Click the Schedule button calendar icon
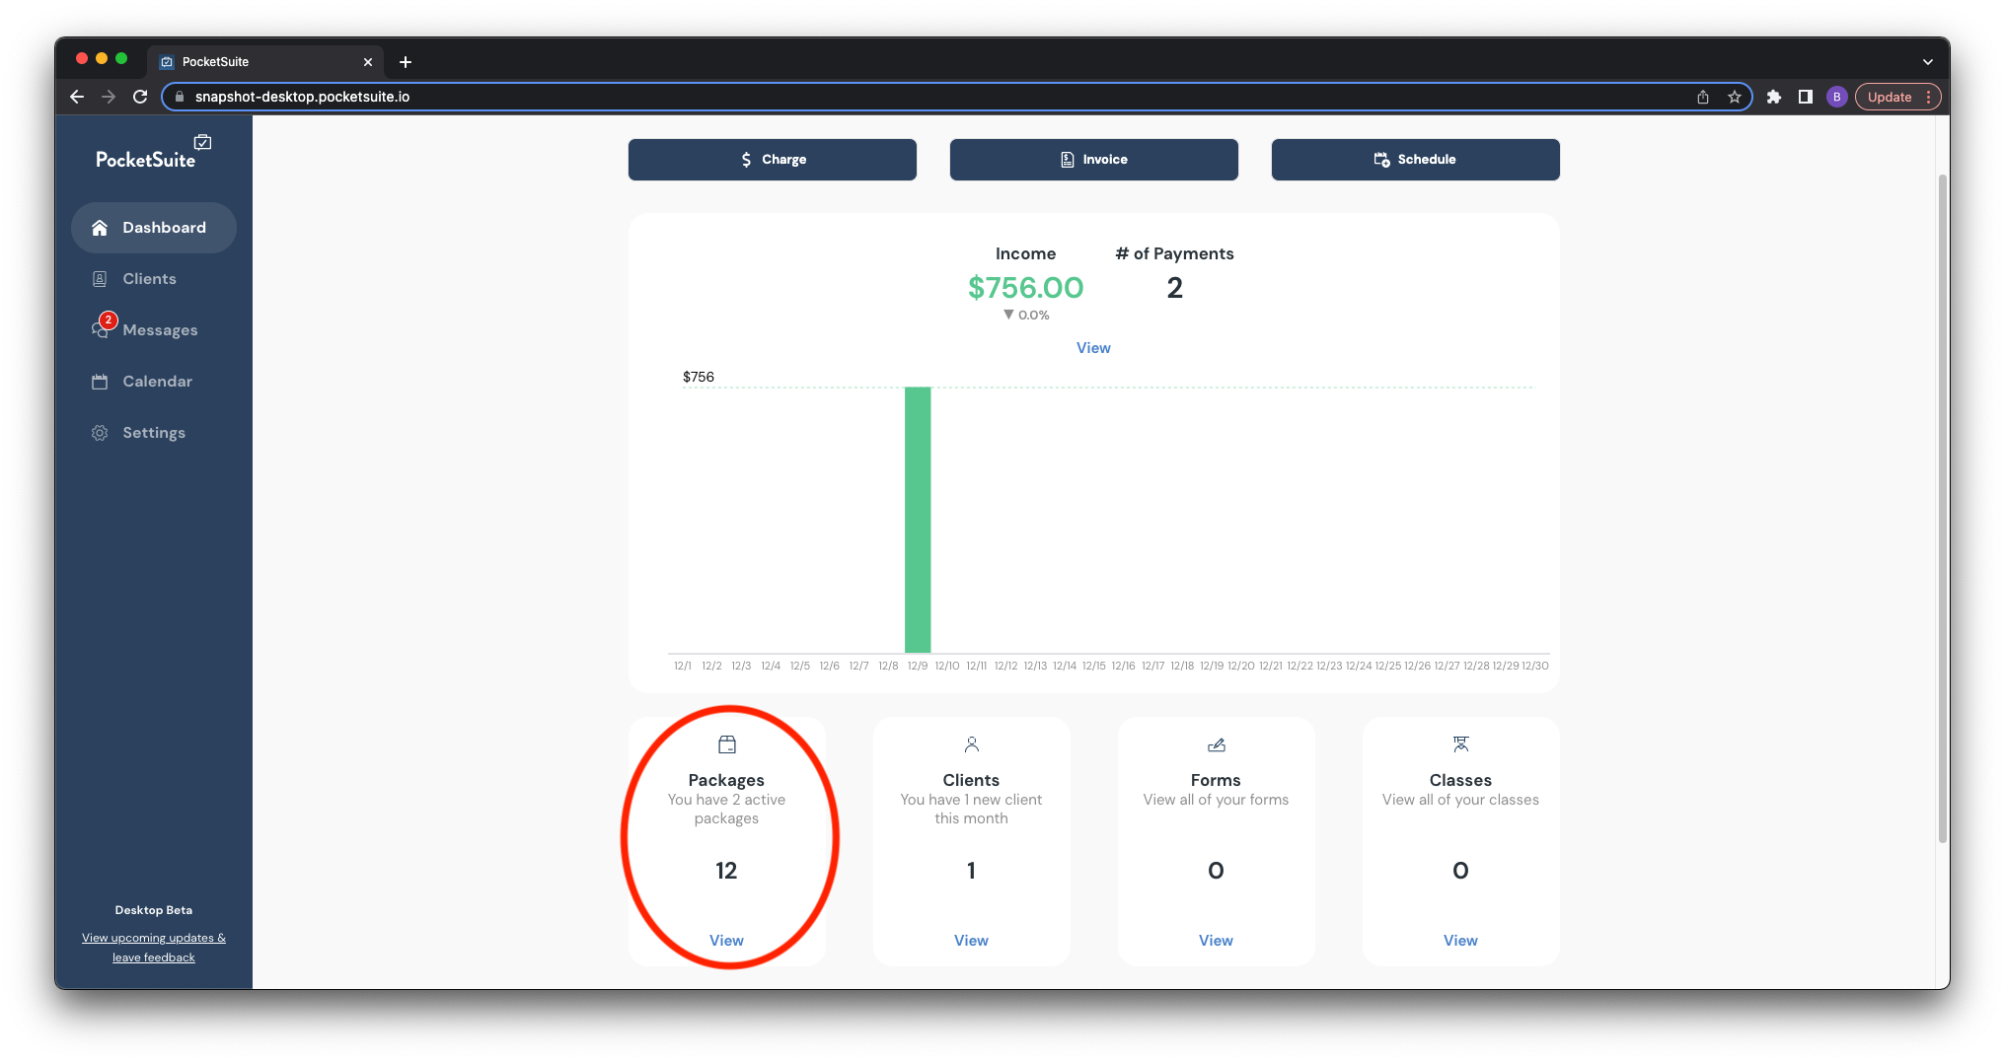The width and height of the screenshot is (2005, 1062). click(1382, 160)
